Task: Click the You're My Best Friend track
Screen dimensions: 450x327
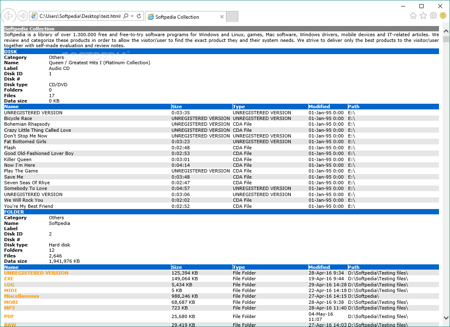Action: 29,206
